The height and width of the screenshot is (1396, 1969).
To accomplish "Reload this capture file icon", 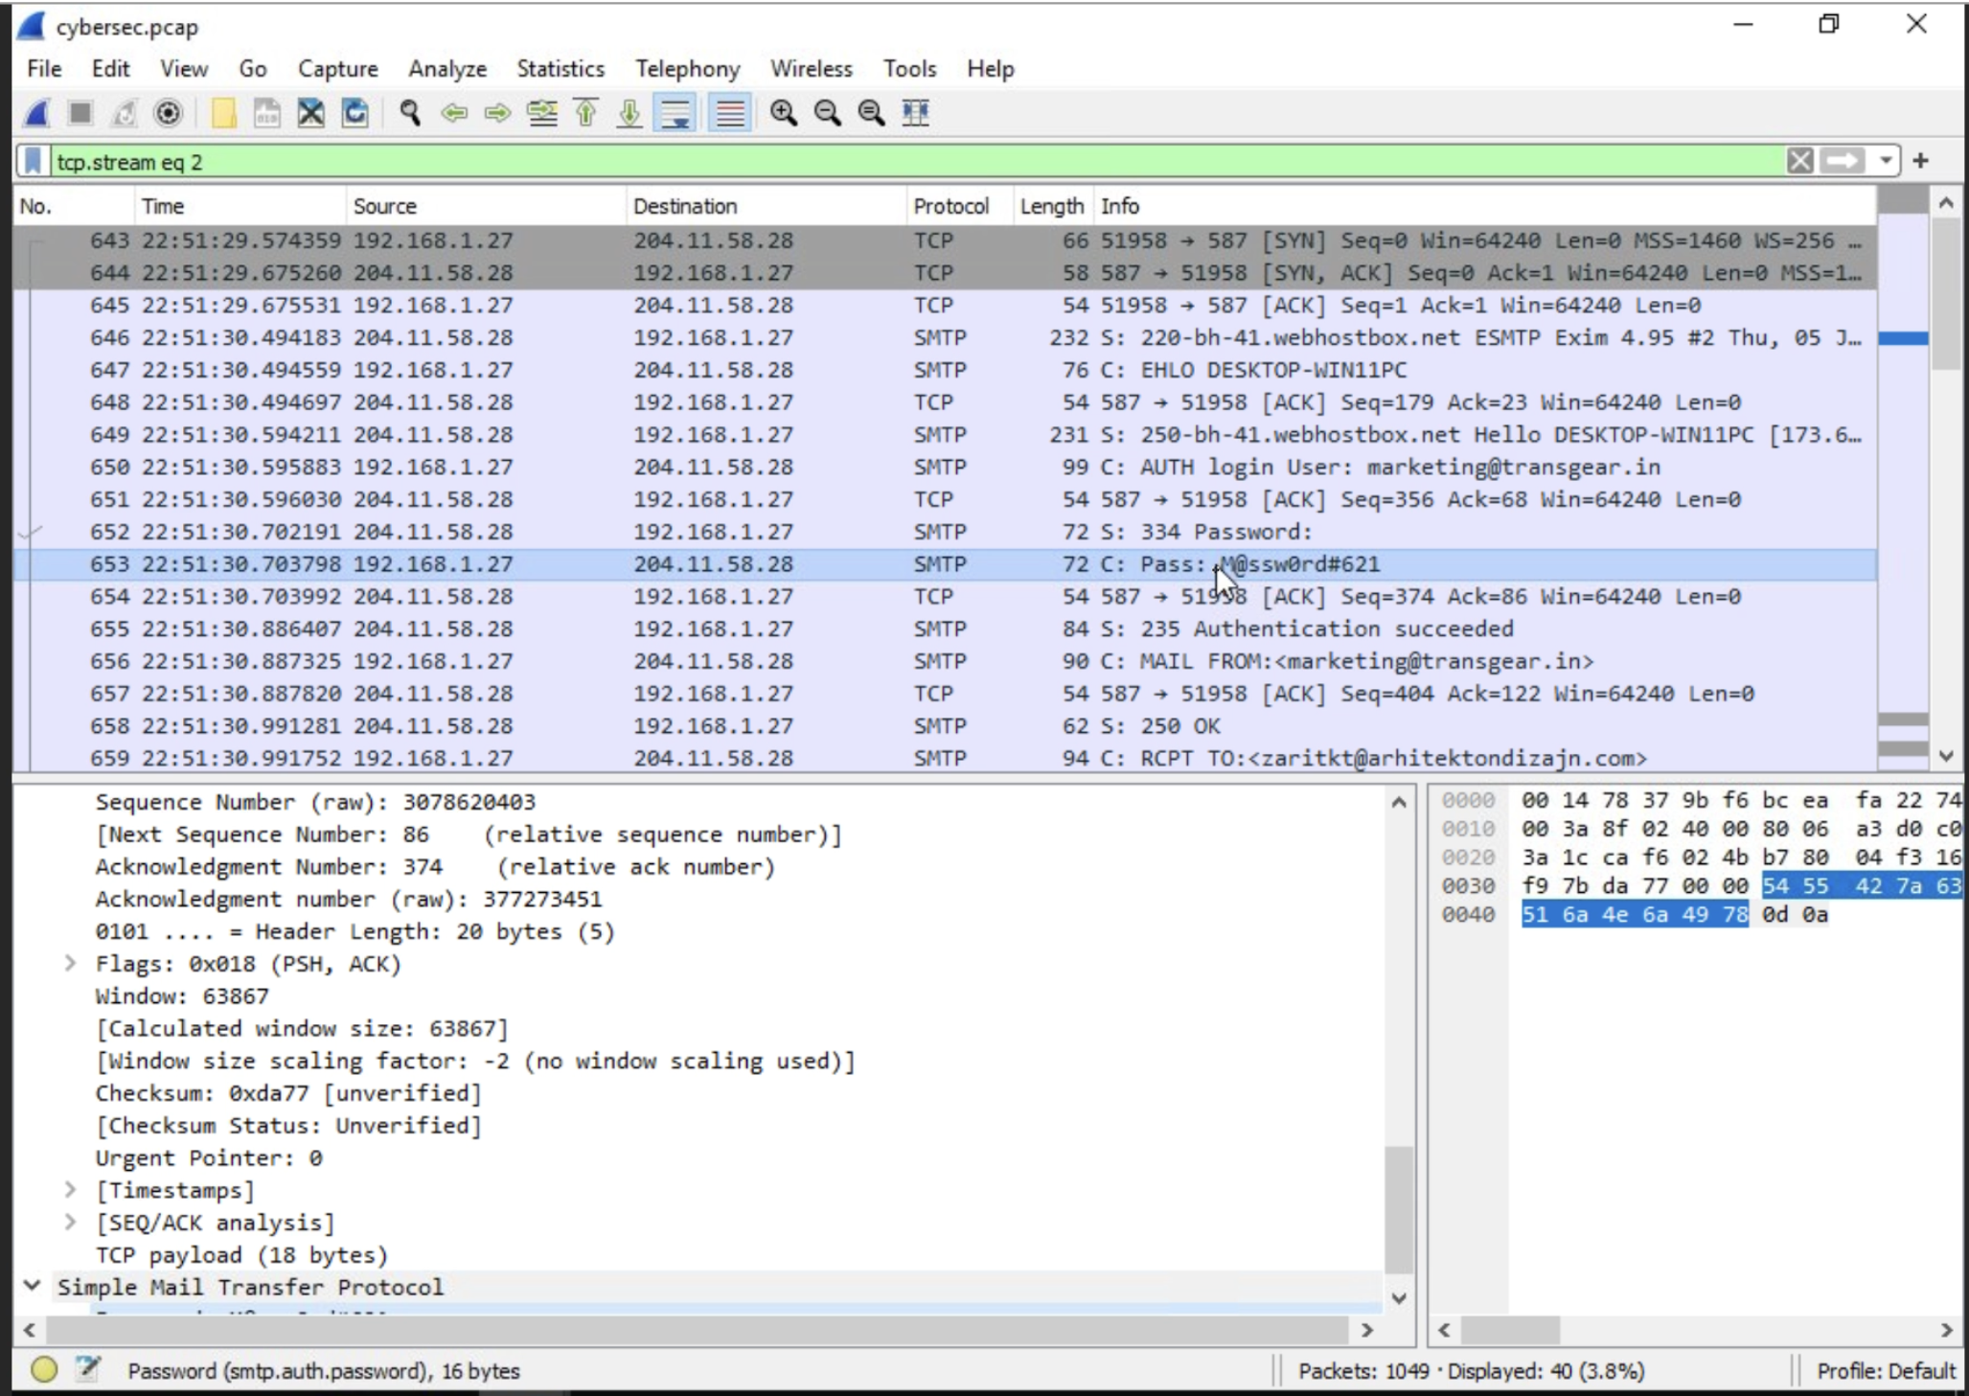I will (x=355, y=113).
